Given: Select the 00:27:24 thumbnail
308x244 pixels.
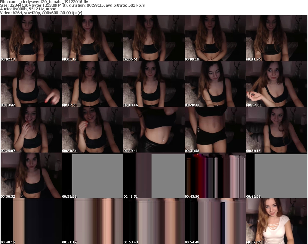Looking at the screenshot, I should tap(92, 130).
